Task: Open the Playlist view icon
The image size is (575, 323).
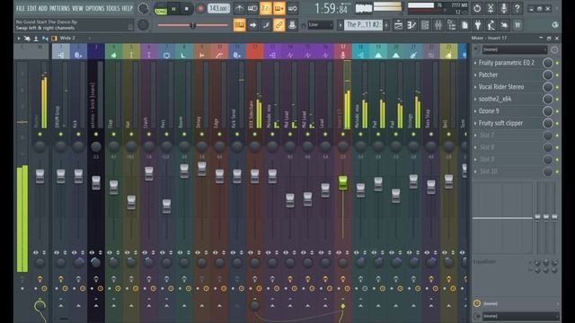Action: (398, 25)
